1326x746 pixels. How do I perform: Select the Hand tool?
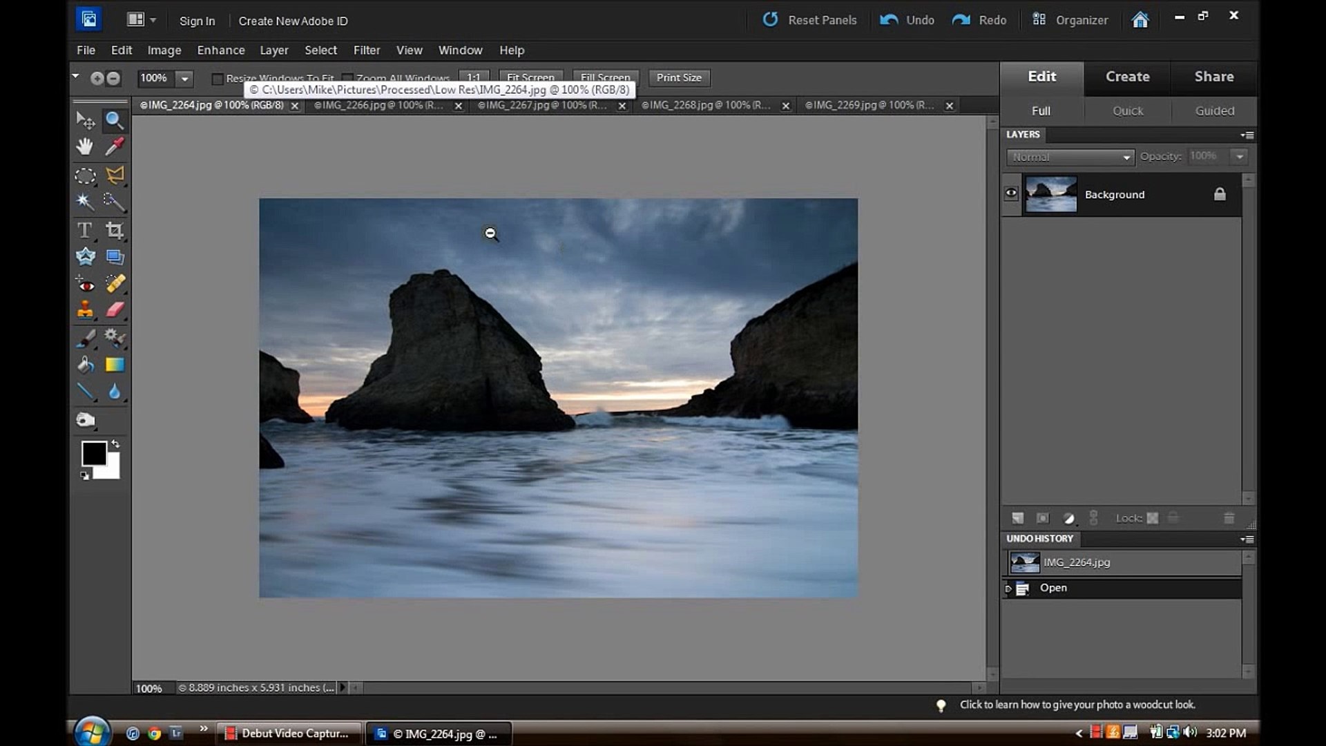[x=84, y=146]
